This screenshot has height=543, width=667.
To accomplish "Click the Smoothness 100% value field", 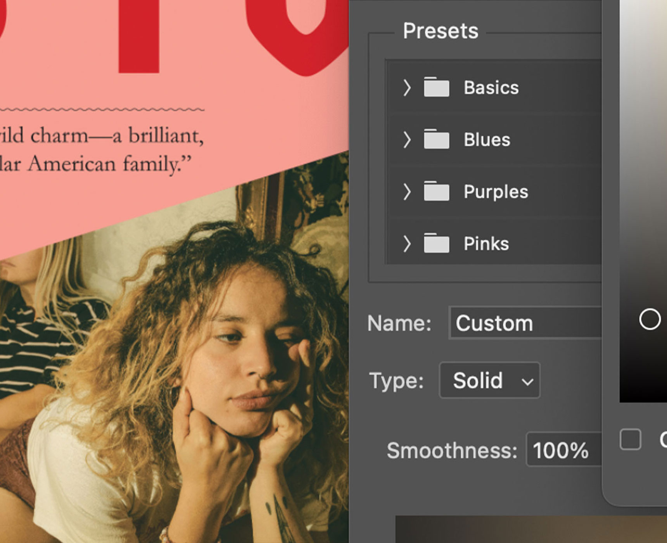I will [x=562, y=450].
